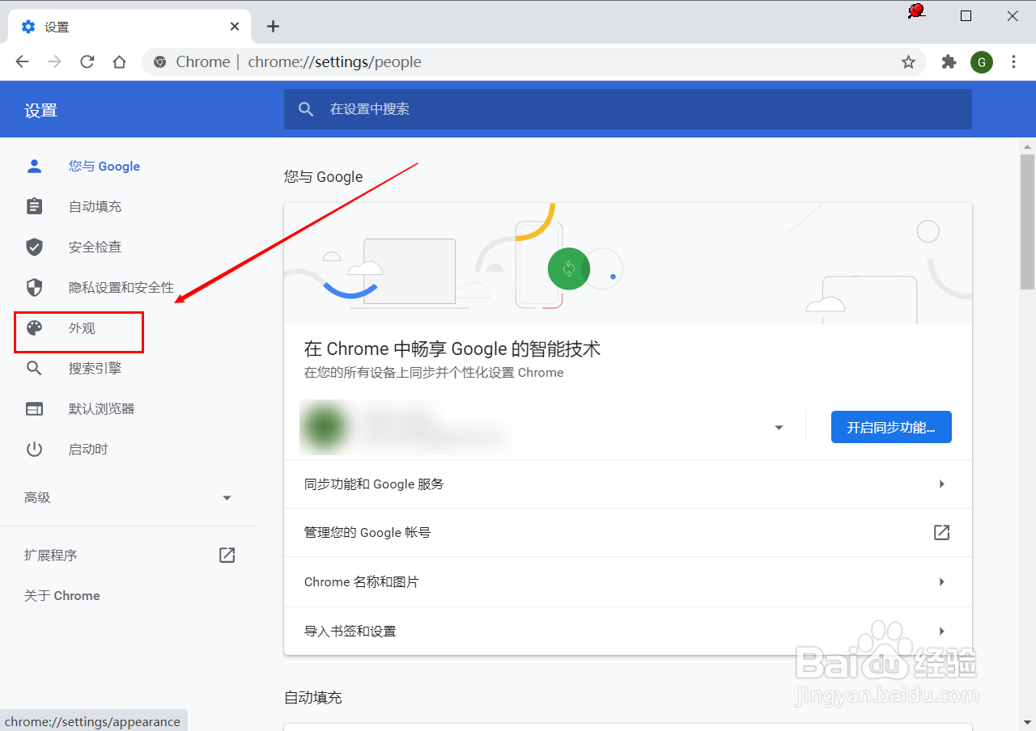Click 导入书签和设置 text
Image resolution: width=1036 pixels, height=731 pixels.
pyautogui.click(x=350, y=631)
